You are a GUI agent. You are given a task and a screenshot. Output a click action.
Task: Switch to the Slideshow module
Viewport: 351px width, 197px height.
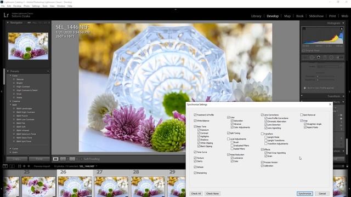316,16
